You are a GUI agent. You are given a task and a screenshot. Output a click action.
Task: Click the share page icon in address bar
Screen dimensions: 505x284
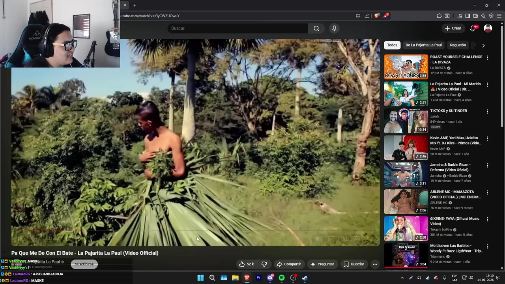[367, 16]
